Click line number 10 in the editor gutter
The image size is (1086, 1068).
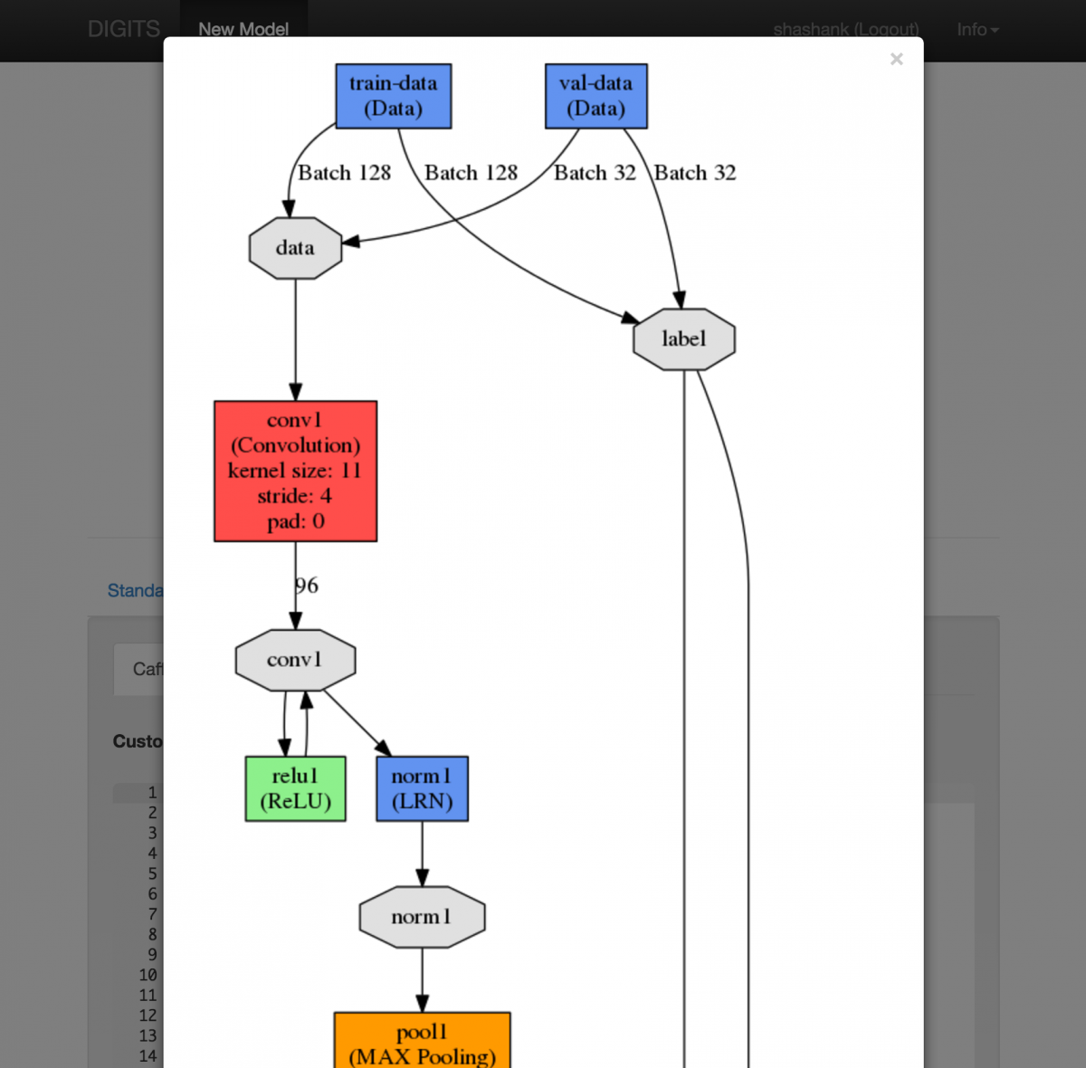tap(148, 975)
